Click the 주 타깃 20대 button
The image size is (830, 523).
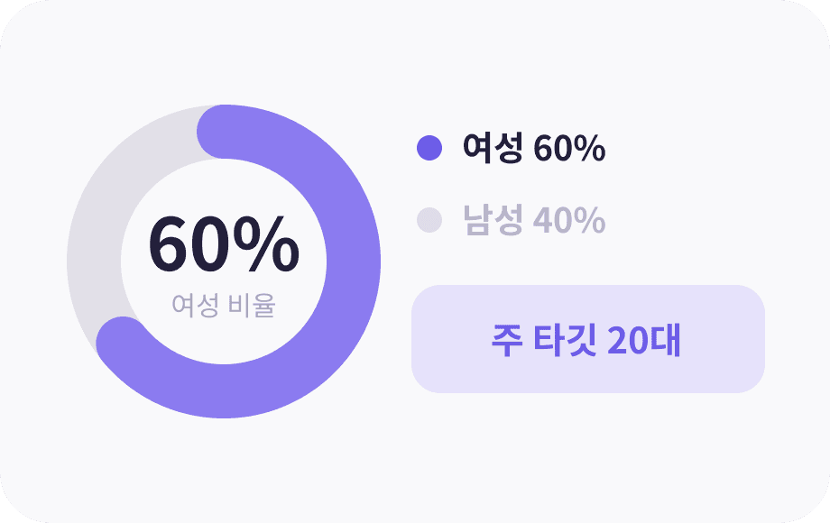tap(588, 339)
